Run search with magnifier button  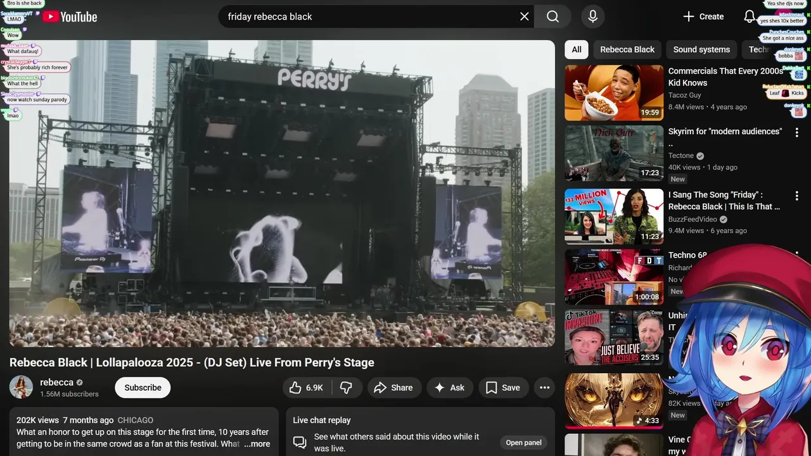[552, 16]
